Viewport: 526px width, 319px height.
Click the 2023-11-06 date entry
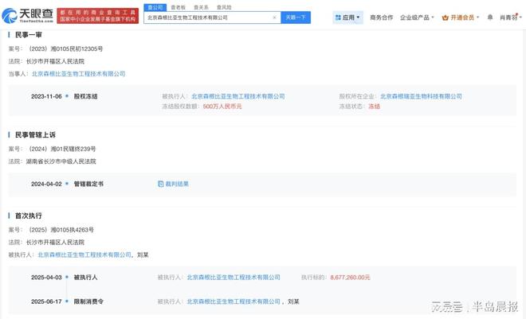(46, 96)
